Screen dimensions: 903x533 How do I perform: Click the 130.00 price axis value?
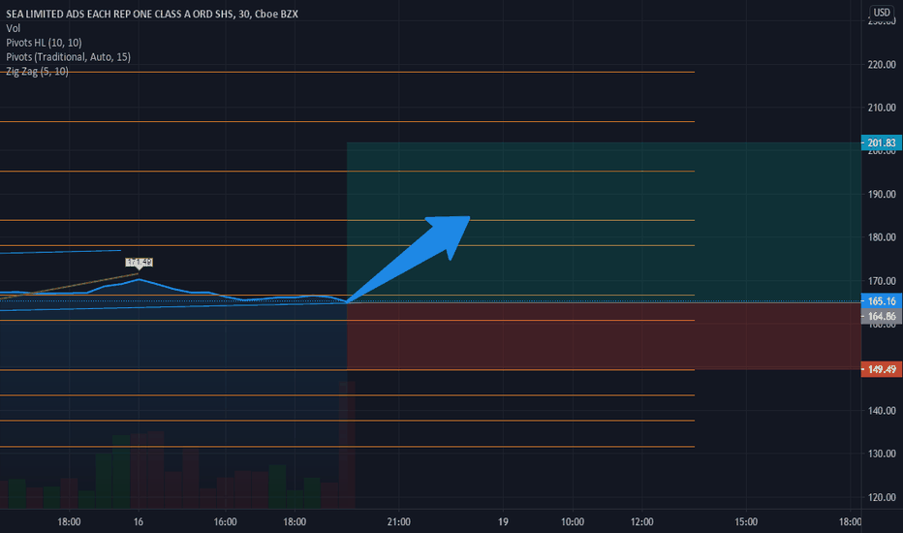pyautogui.click(x=882, y=455)
